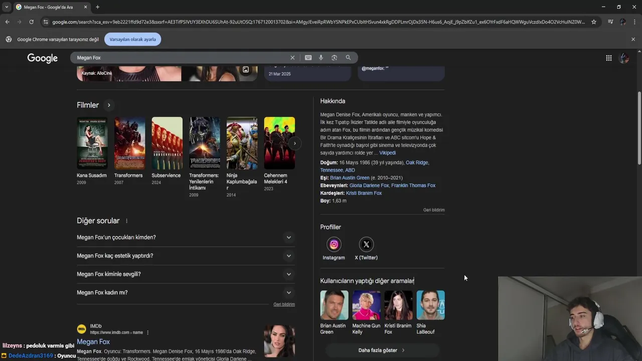Image resolution: width=642 pixels, height=361 pixels.
Task: Open IMDb result three-dot menu
Action: (x=147, y=332)
